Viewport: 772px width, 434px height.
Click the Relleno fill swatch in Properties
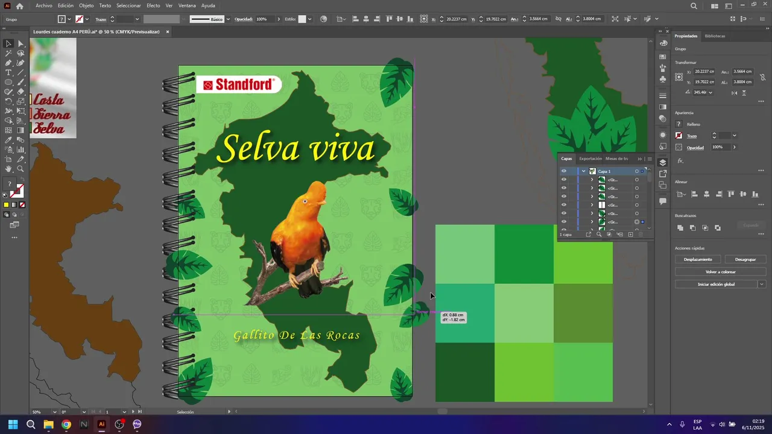679,124
